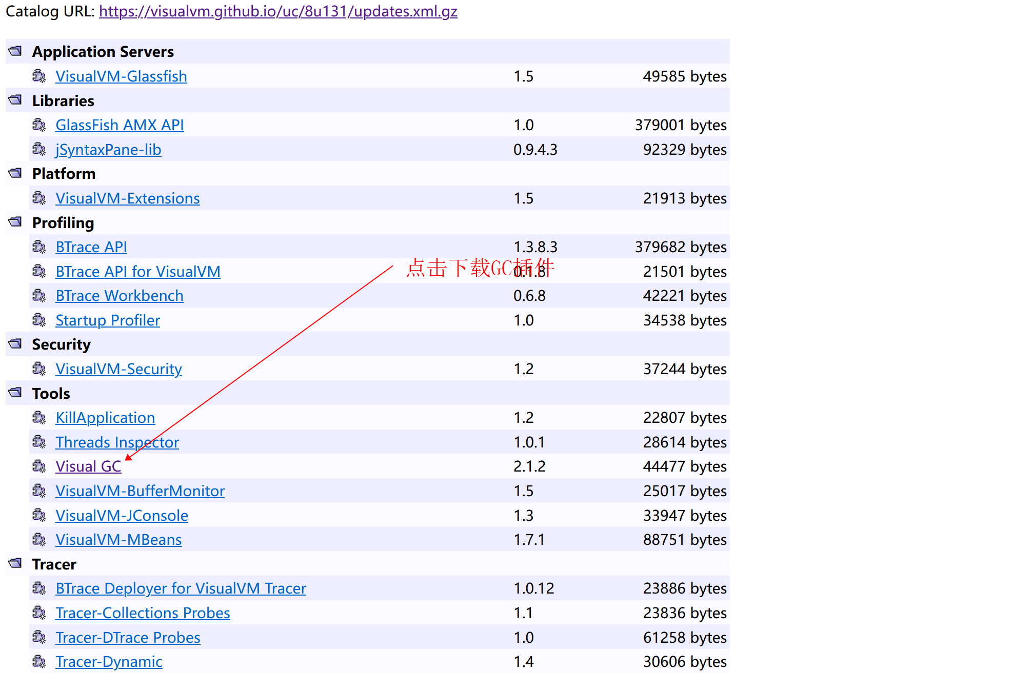Open the VisualVM-JConsole link

pyautogui.click(x=122, y=516)
